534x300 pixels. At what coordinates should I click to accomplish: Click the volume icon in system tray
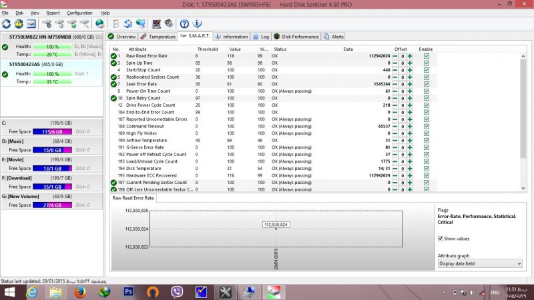tap(473, 293)
